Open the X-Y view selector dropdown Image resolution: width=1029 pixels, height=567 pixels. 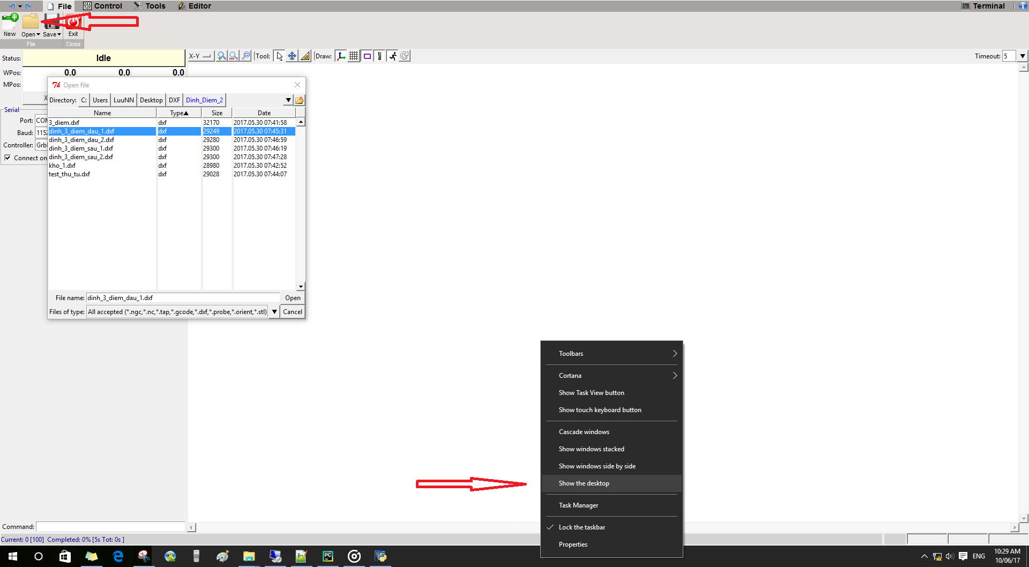pyautogui.click(x=200, y=56)
